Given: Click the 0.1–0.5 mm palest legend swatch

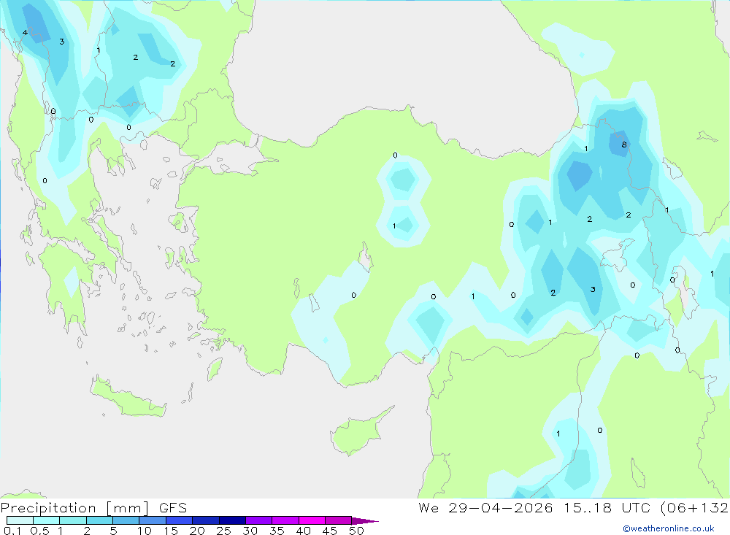Looking at the screenshot, I should (20, 520).
